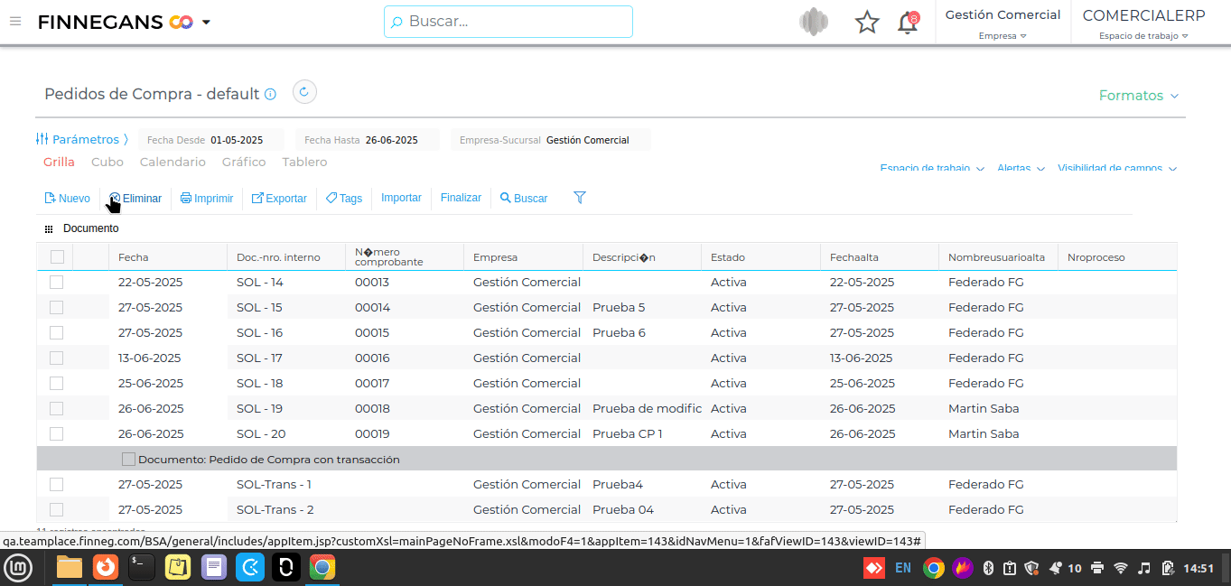Tick the checkbox for SOL - 14 row
Viewport: 1231px width, 586px height.
click(57, 283)
